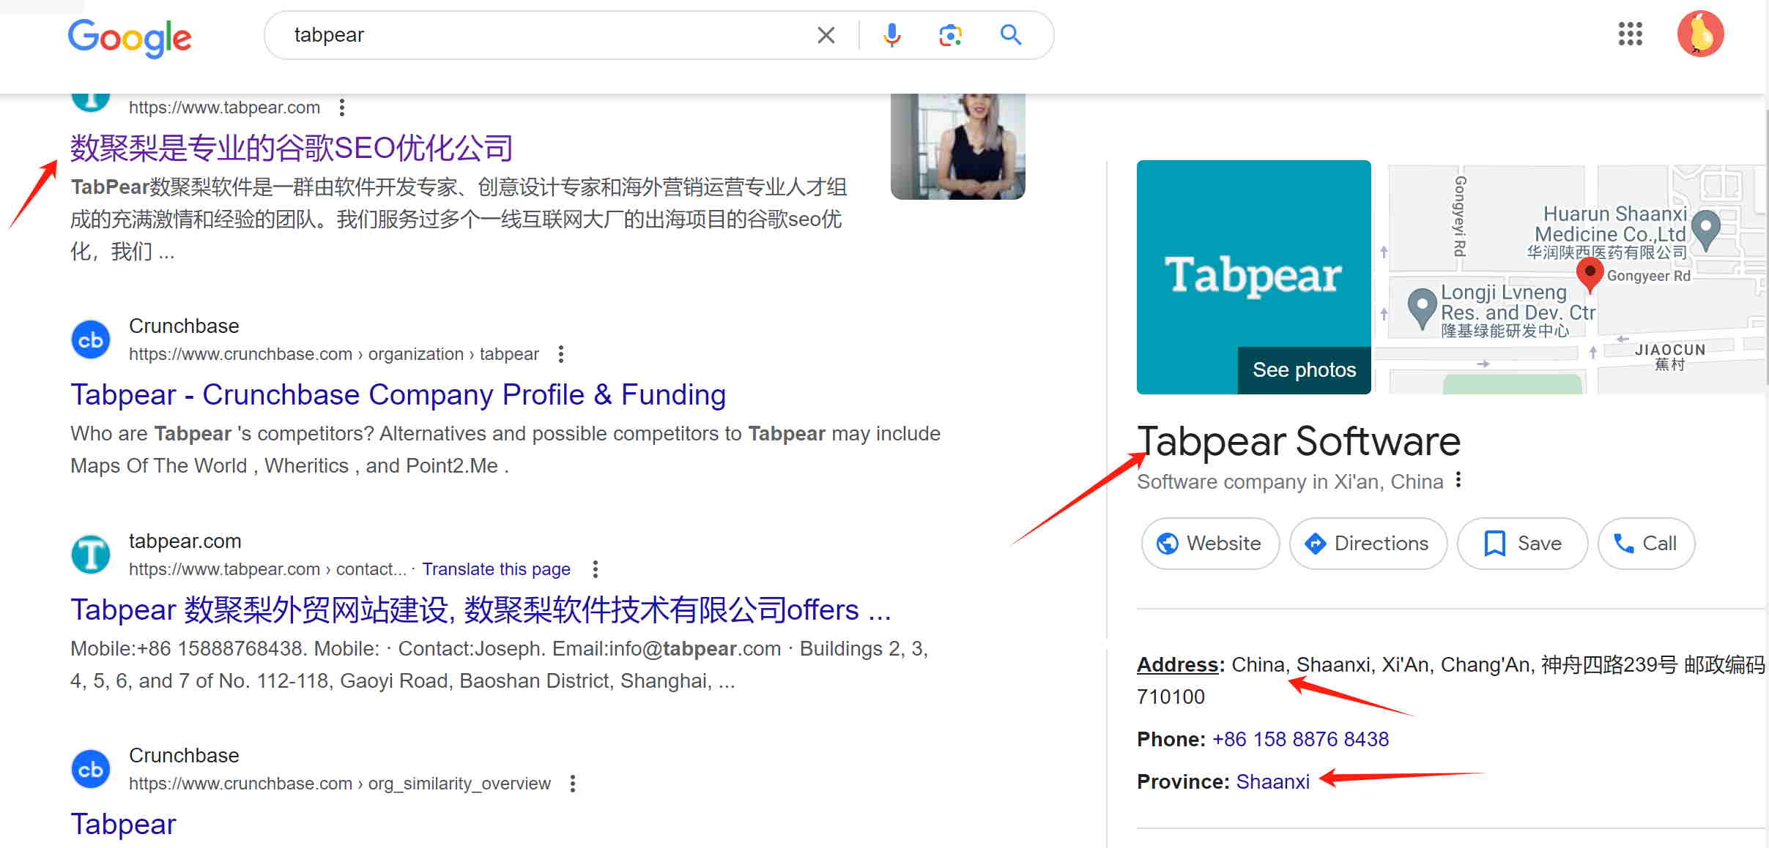This screenshot has height=848, width=1769.
Task: Click the clear search X icon
Action: (x=826, y=35)
